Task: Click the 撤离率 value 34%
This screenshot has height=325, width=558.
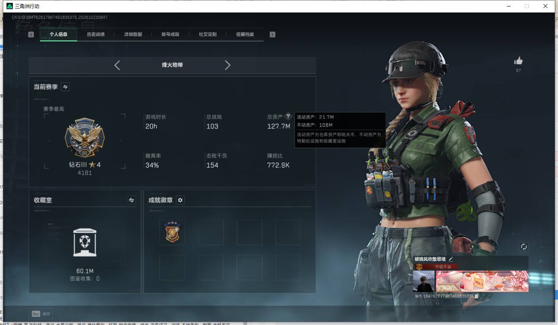Action: tap(152, 165)
